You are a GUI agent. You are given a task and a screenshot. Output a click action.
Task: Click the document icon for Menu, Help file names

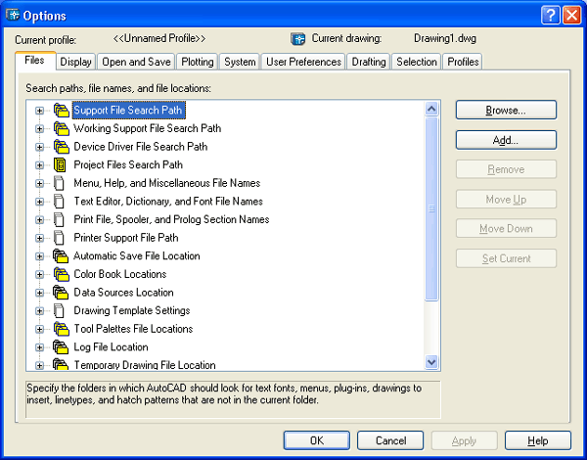pos(61,183)
